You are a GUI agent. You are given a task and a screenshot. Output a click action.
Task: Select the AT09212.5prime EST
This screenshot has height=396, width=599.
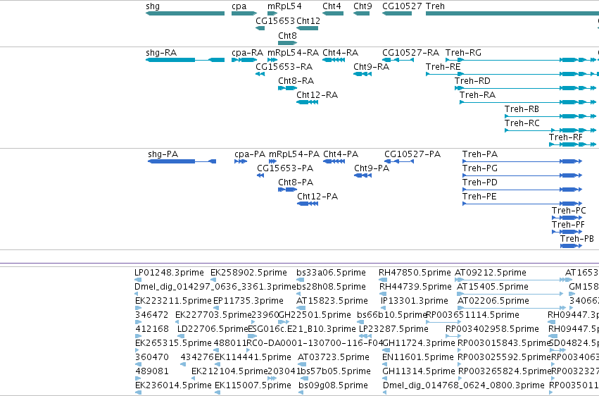(512, 280)
